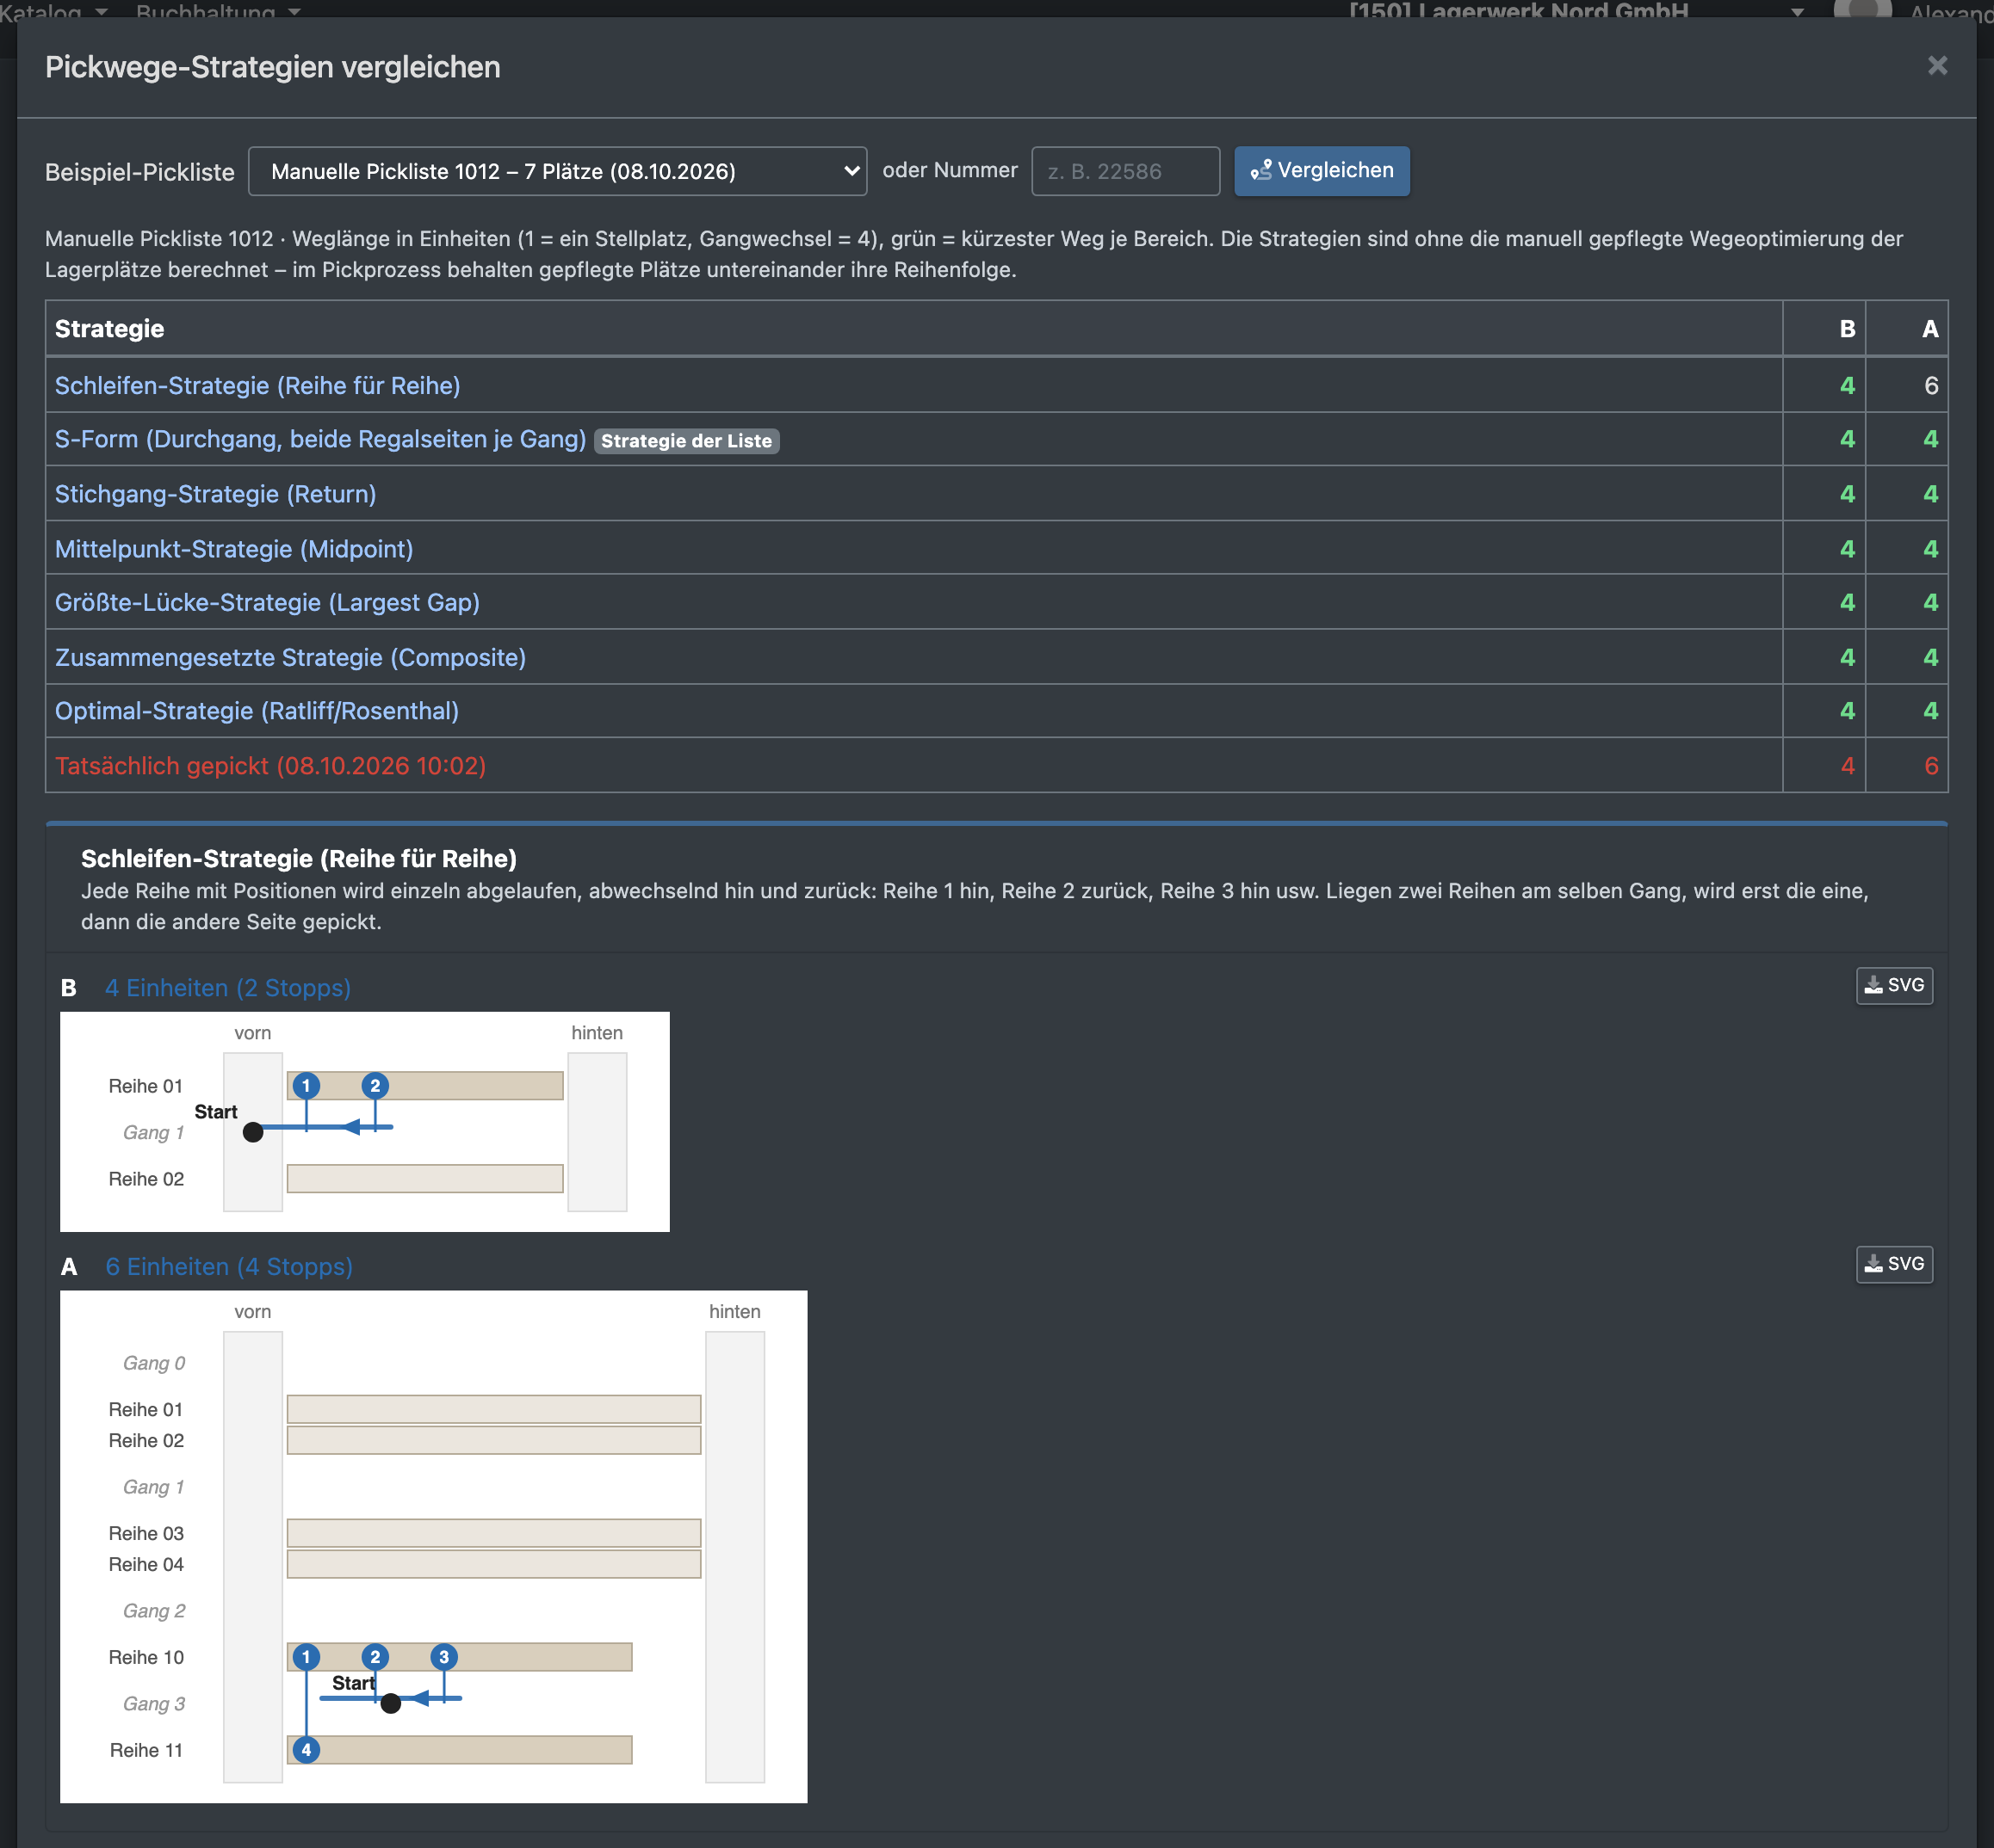1994x1848 pixels.
Task: Click stop marker 4 on Reihe 11
Action: click(307, 1750)
